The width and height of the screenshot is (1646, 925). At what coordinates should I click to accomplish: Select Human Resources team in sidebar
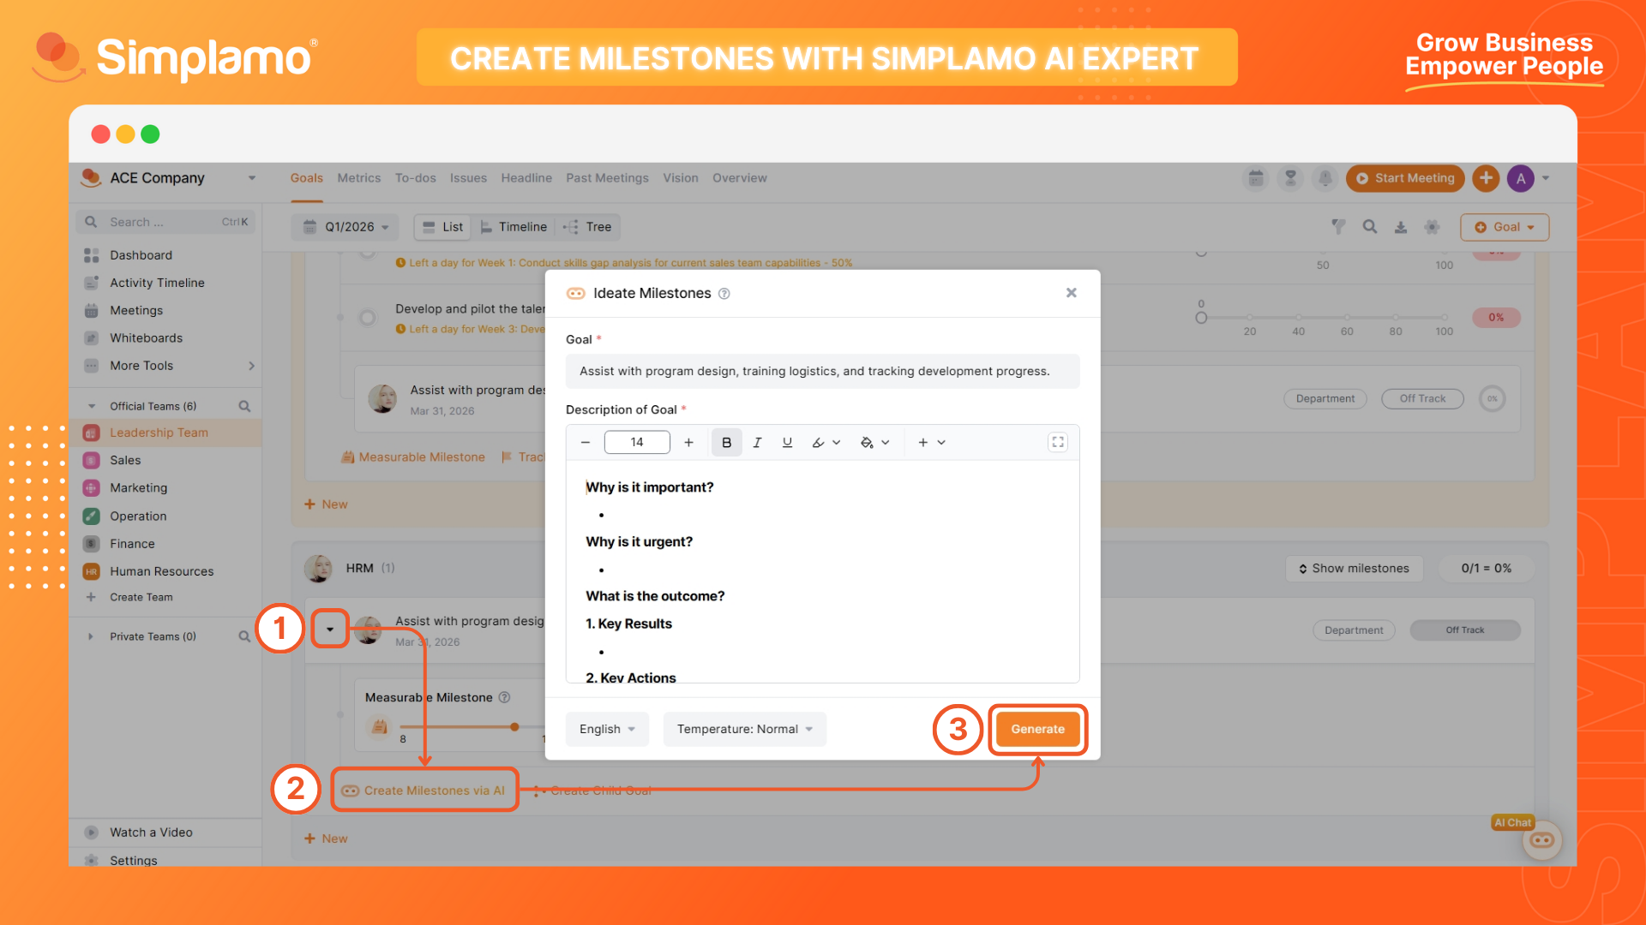tap(161, 571)
